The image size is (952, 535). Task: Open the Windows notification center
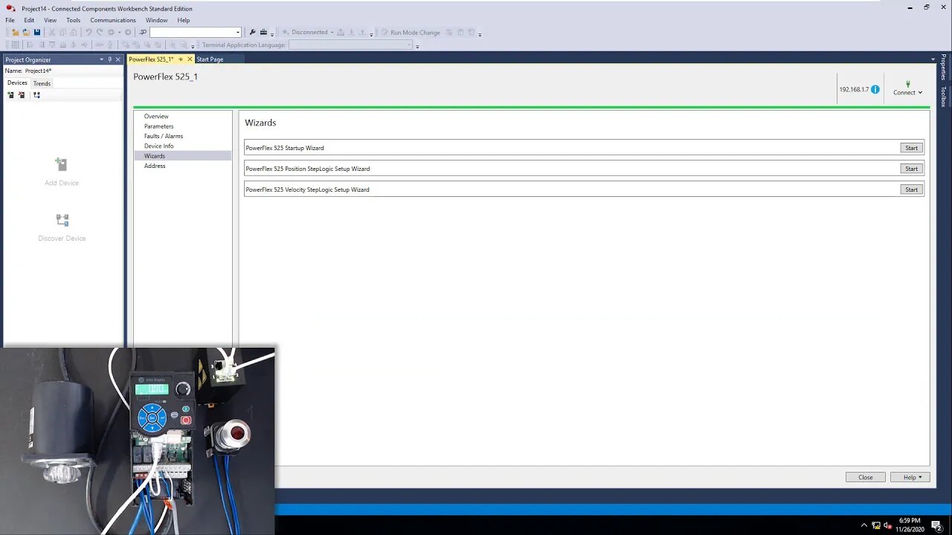click(937, 525)
